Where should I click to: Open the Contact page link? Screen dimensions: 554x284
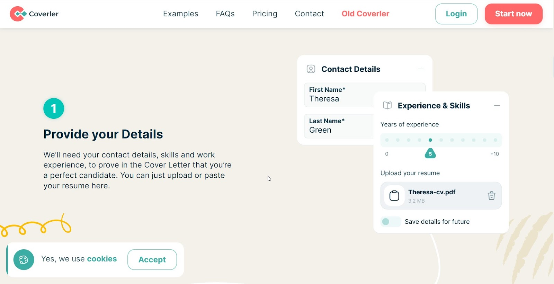(310, 14)
